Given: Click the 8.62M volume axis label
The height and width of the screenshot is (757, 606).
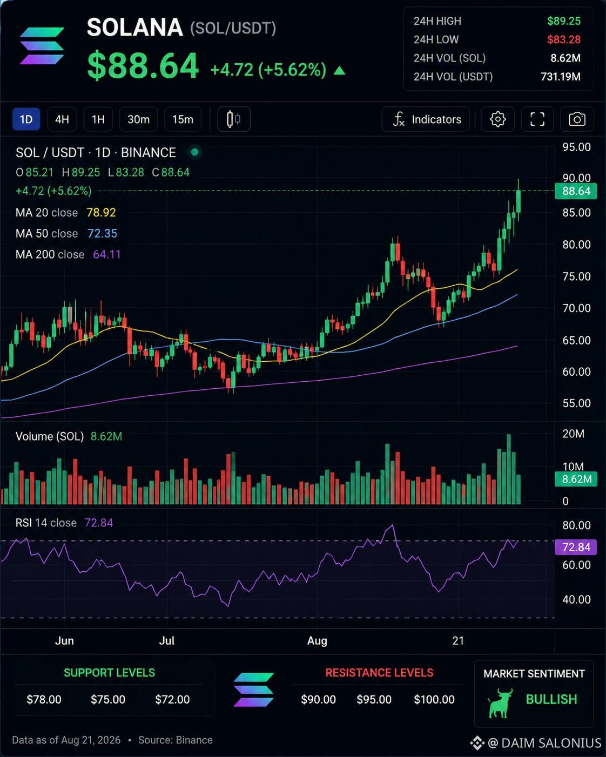Looking at the screenshot, I should pos(576,479).
